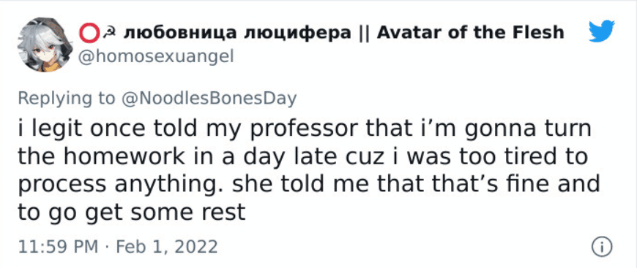Viewport: 637px width, 268px height.
Task: Open the любовница люцифера display name
Action: pyautogui.click(x=236, y=33)
